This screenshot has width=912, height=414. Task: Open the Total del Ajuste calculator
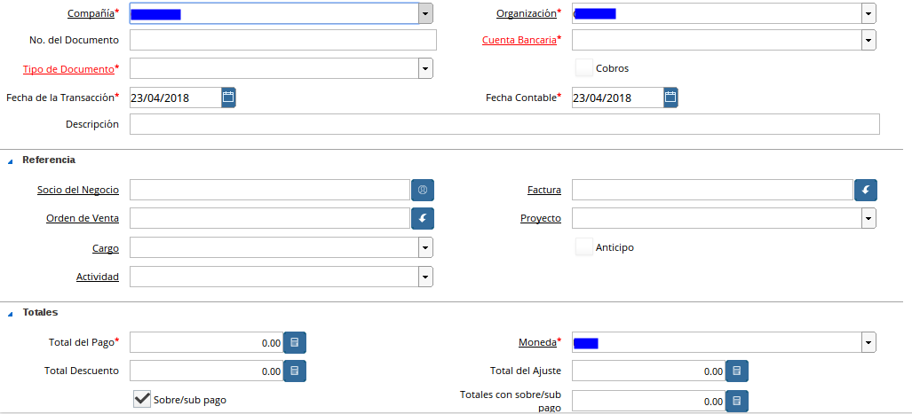point(737,371)
